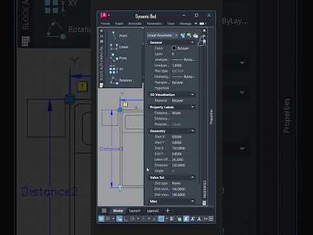Open the View ribbon tab
This screenshot has height=235, width=313.
[x=171, y=23]
